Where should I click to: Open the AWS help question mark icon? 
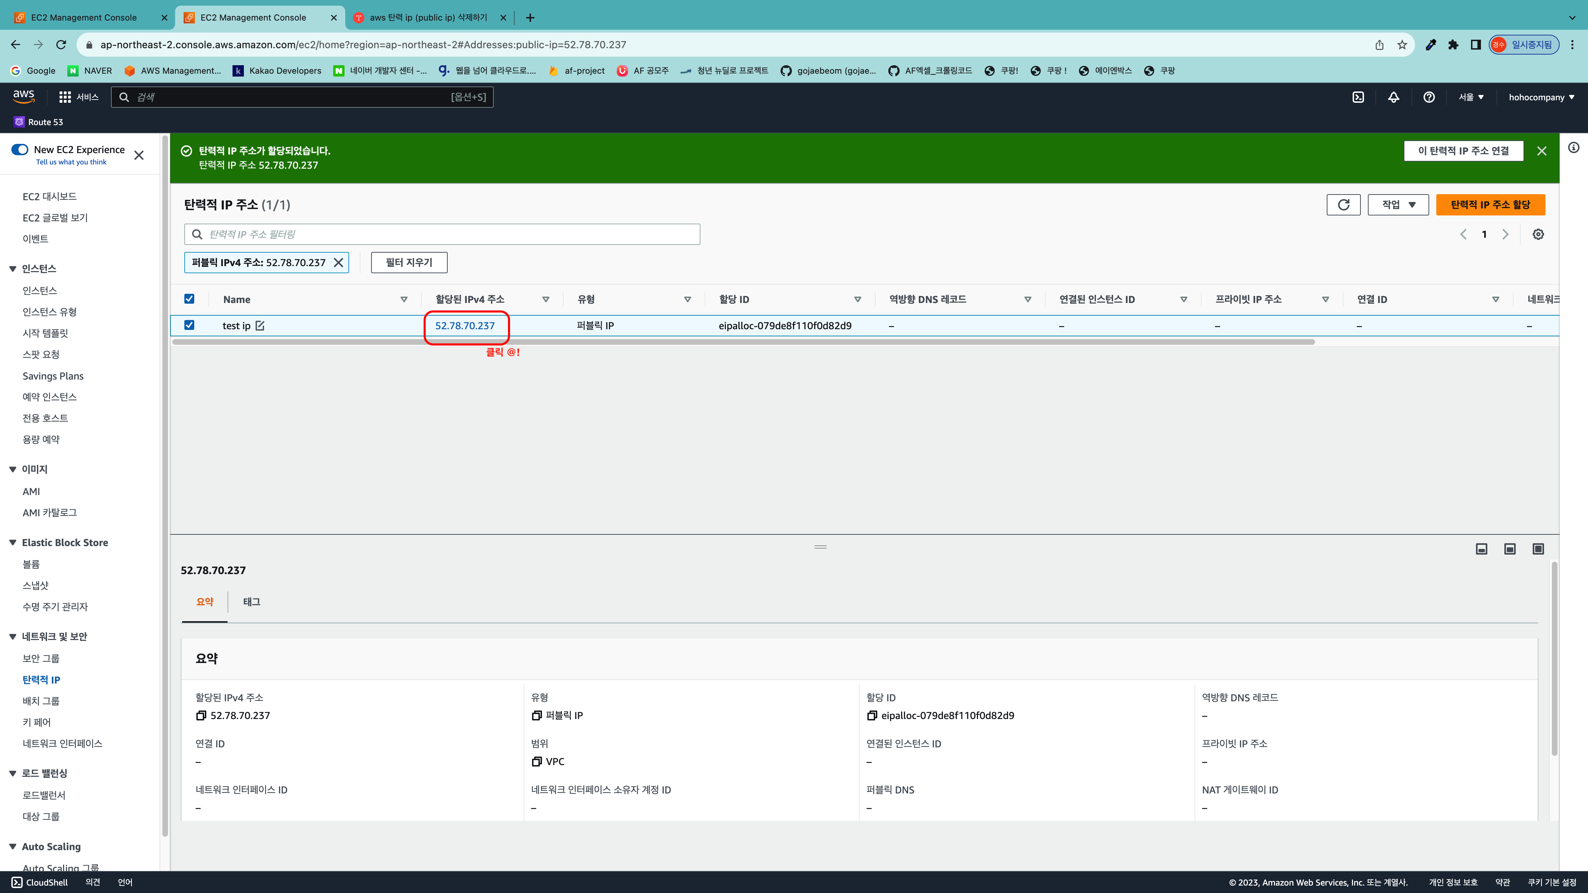coord(1429,97)
